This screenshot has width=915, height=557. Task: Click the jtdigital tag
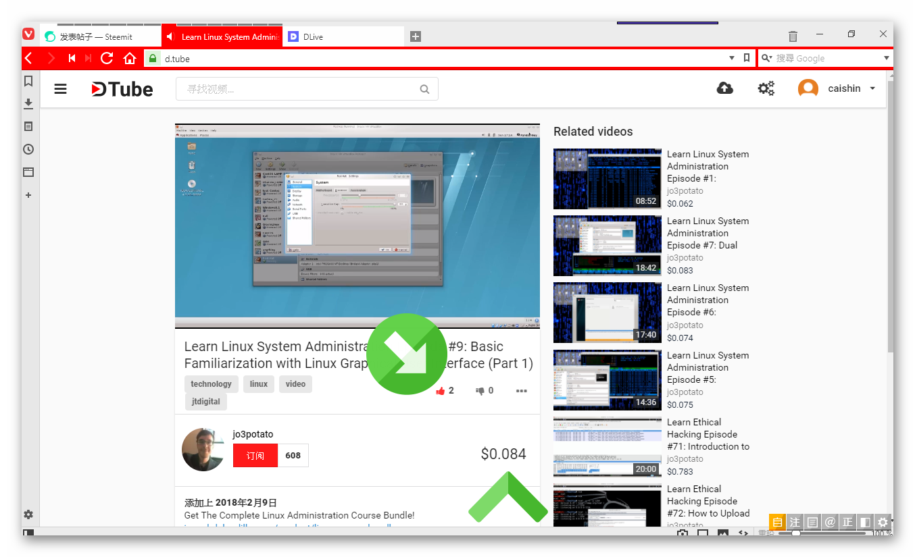tap(205, 402)
